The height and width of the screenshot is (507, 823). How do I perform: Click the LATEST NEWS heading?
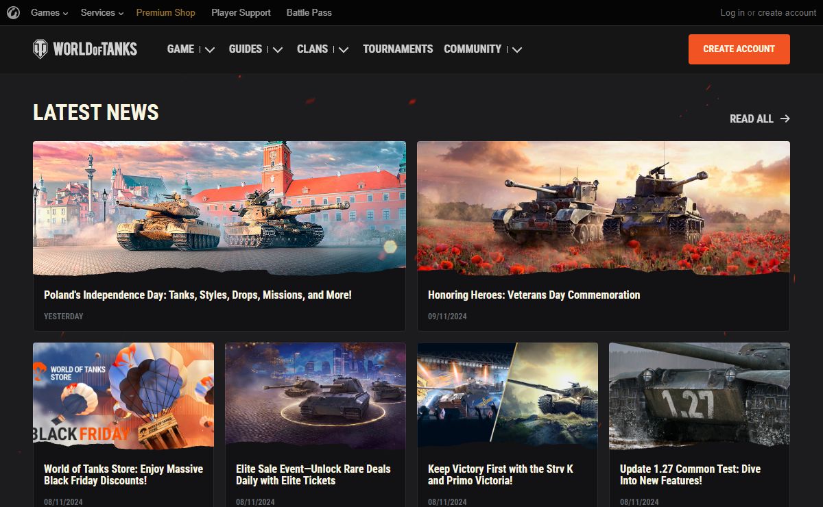[96, 112]
